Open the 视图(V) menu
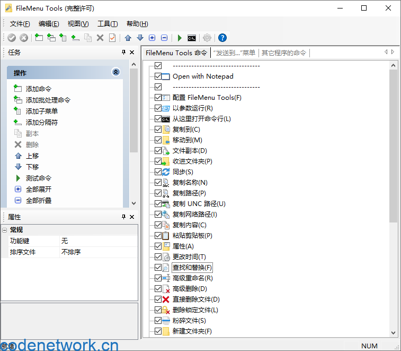Image resolution: width=401 pixels, height=351 pixels. click(x=78, y=24)
